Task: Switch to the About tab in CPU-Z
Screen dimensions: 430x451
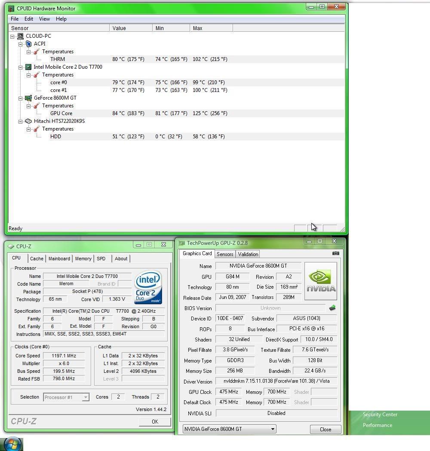Action: (121, 259)
